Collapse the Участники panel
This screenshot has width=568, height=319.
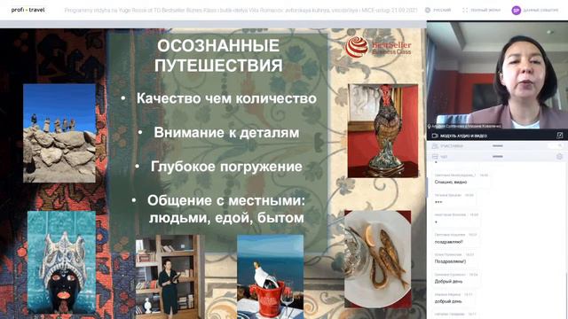pos(498,145)
